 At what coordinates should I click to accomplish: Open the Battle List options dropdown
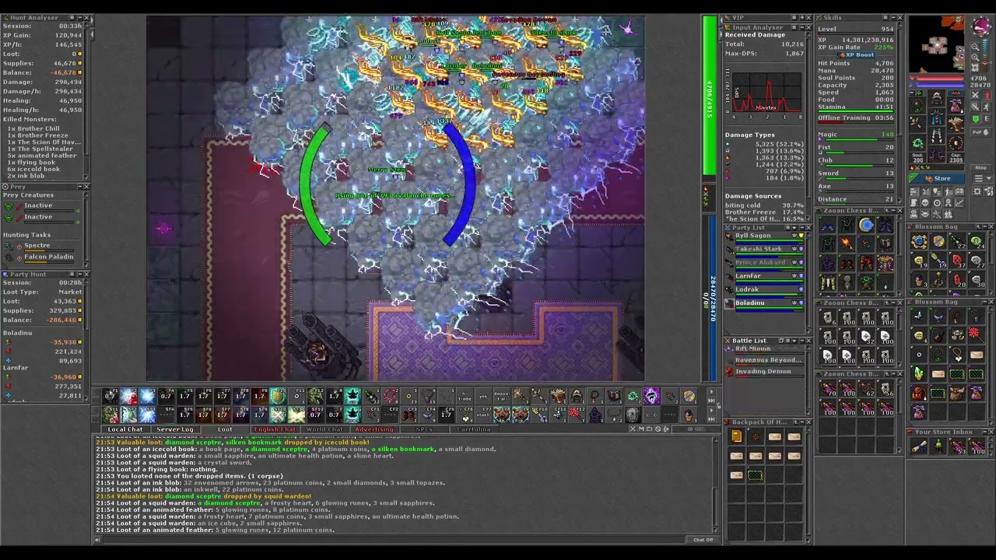point(794,341)
